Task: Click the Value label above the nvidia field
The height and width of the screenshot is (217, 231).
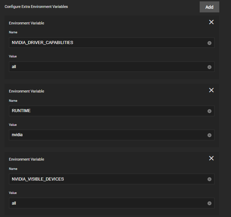Action: pyautogui.click(x=13, y=125)
